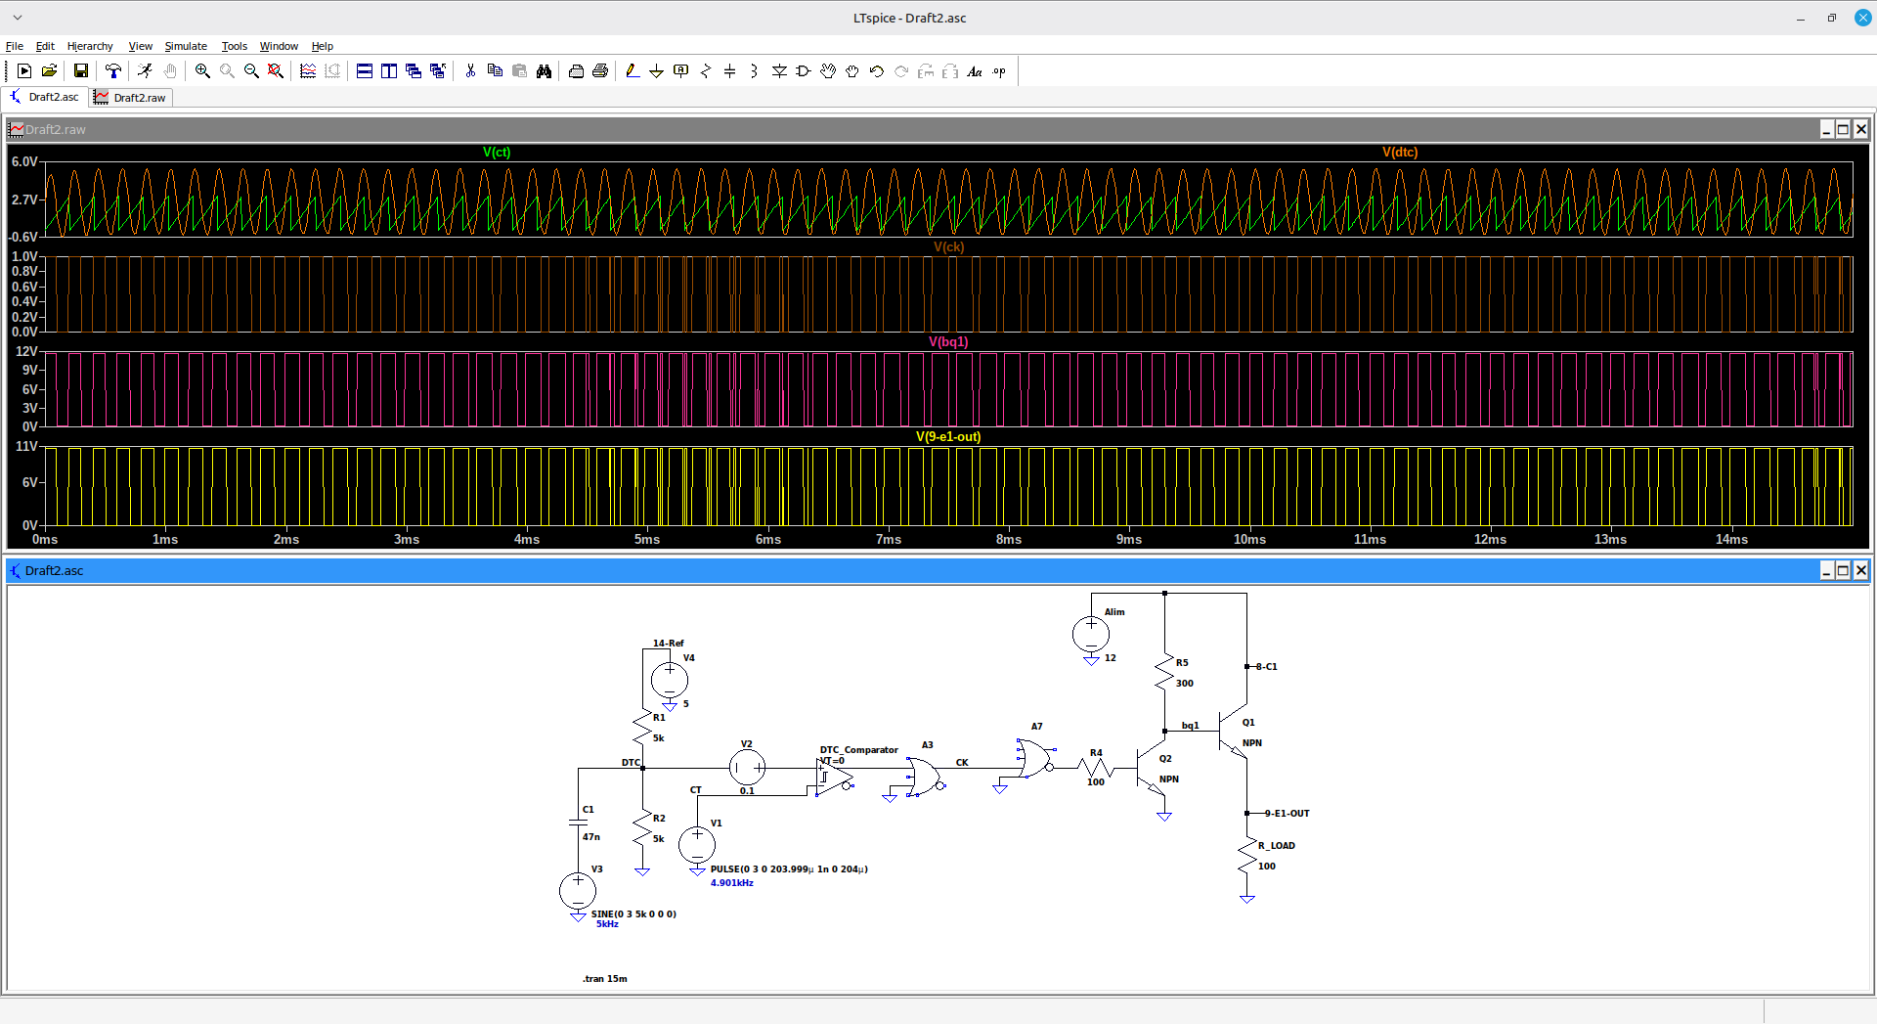1877x1024 pixels.
Task: Tile windows horizontally
Action: pos(365,71)
